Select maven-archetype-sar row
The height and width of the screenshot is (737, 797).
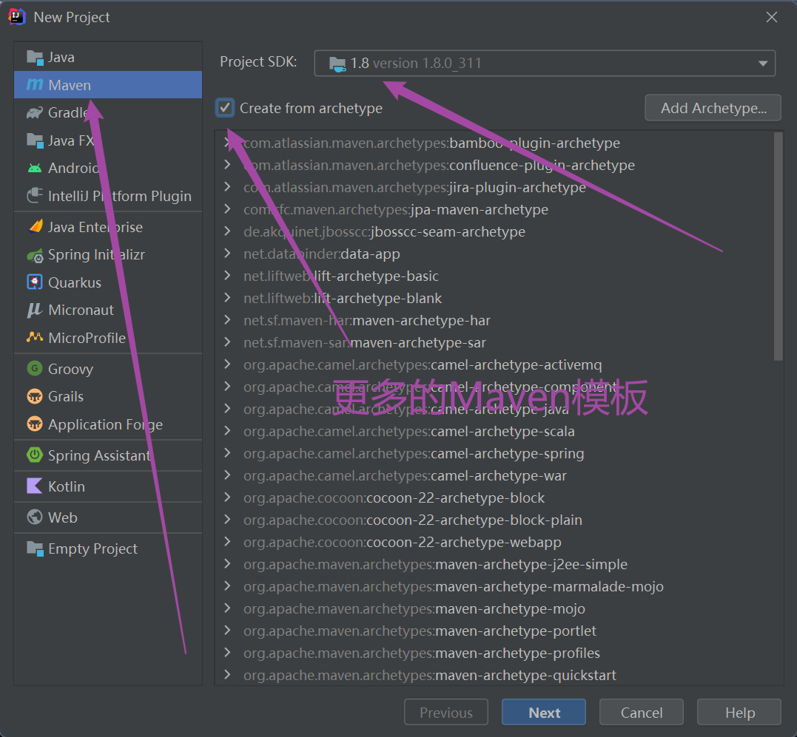(x=494, y=342)
